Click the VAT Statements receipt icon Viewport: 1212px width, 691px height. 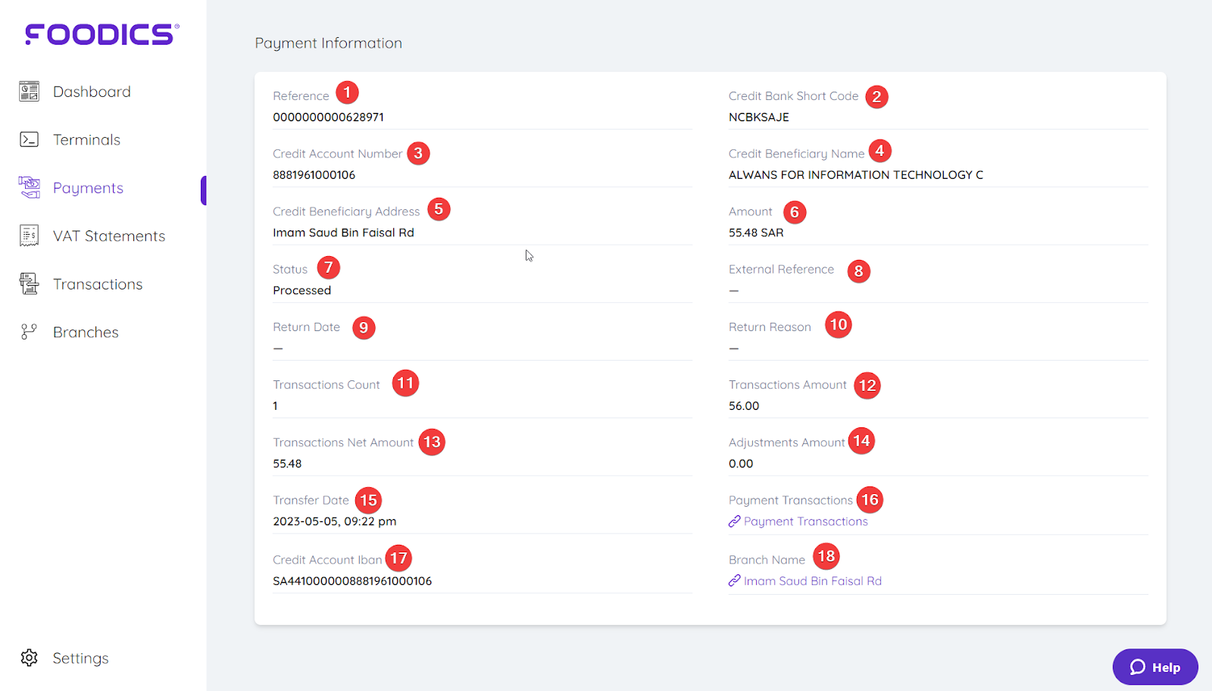point(29,236)
